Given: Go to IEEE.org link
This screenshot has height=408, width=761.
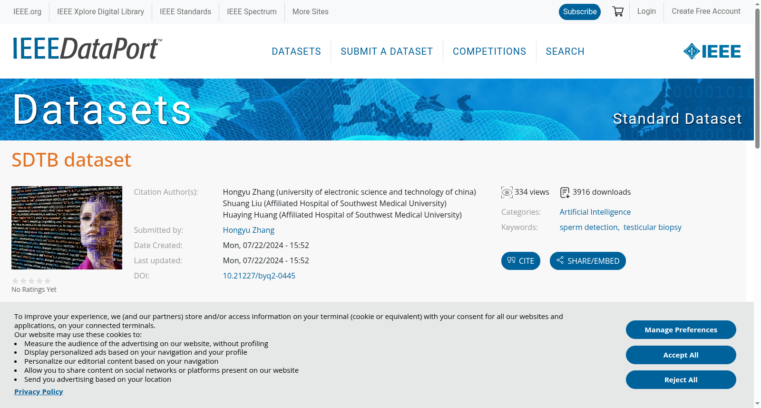Looking at the screenshot, I should click(27, 11).
